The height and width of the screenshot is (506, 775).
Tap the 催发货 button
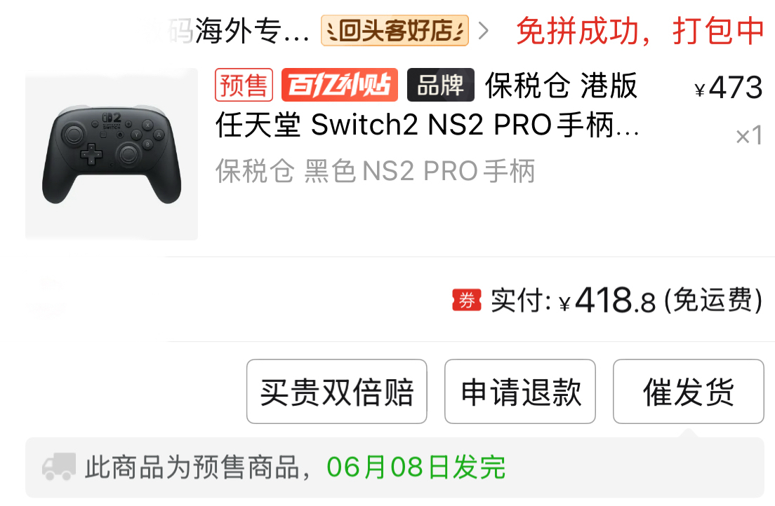point(689,392)
